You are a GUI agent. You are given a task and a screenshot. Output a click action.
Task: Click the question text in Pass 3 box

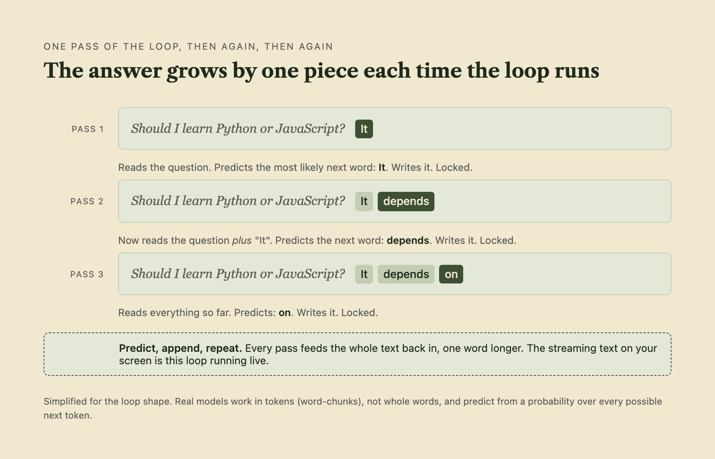tap(238, 274)
